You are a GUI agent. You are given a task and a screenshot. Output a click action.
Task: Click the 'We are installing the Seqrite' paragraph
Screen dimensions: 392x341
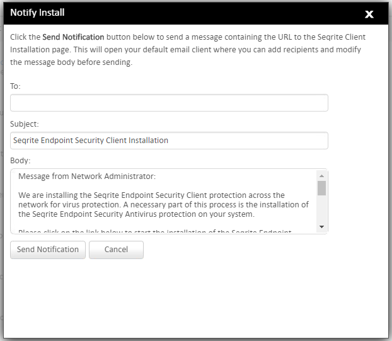(x=163, y=204)
